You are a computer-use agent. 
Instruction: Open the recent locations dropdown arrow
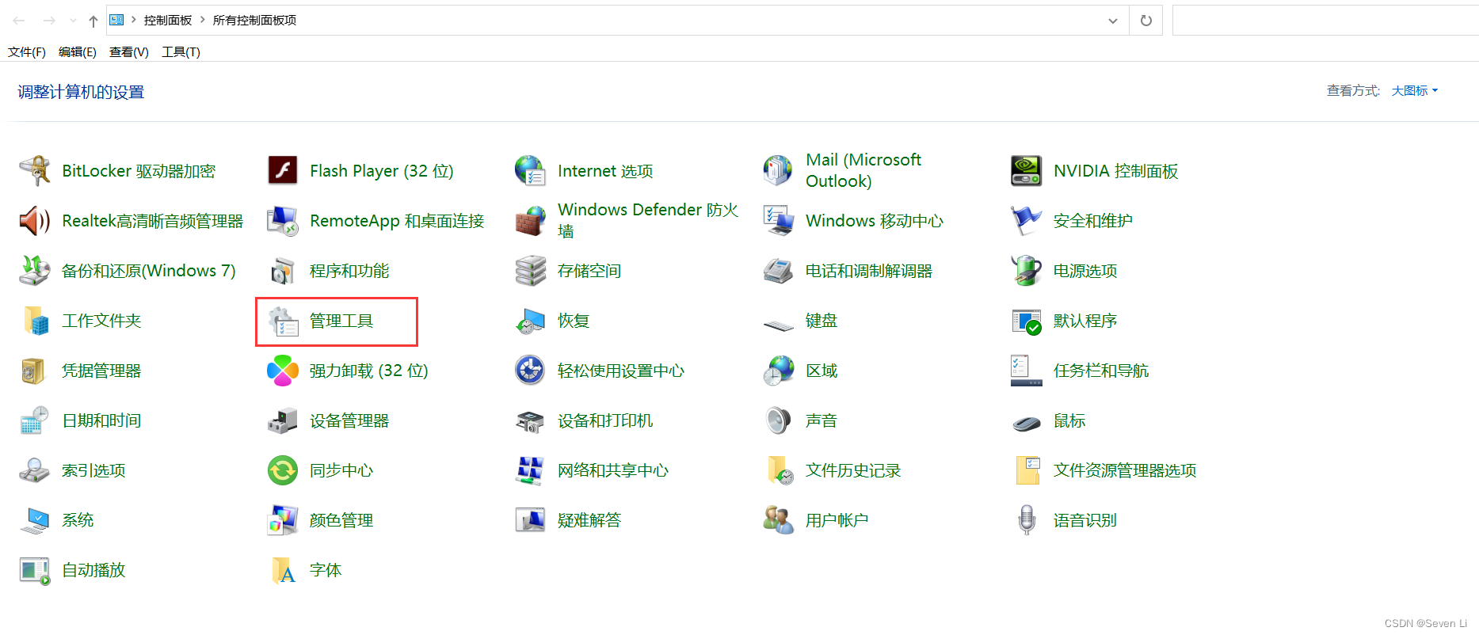click(73, 21)
